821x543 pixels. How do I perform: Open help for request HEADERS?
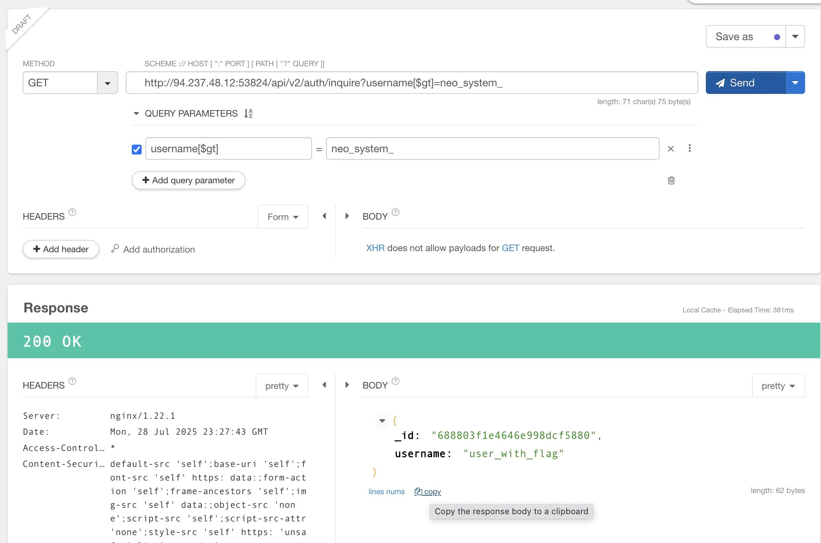(x=72, y=212)
